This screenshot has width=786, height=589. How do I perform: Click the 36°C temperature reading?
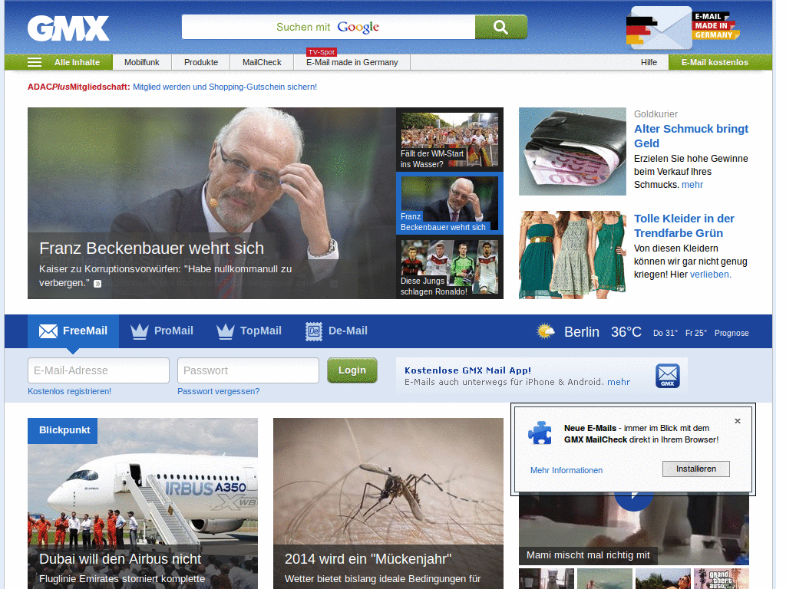tap(626, 331)
